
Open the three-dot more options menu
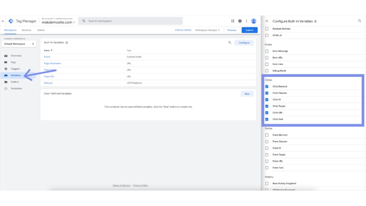click(x=247, y=21)
